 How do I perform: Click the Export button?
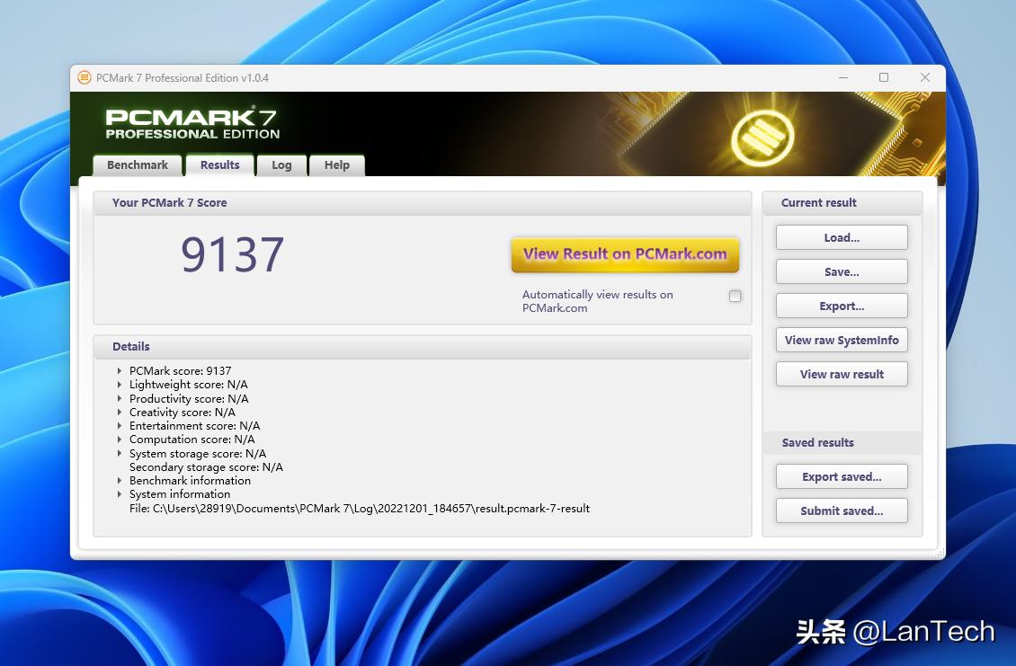coord(842,305)
